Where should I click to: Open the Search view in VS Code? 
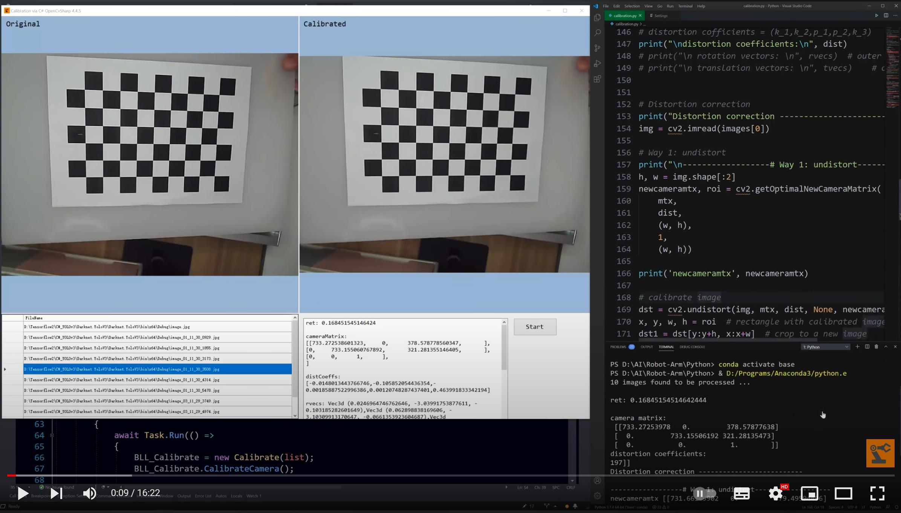point(597,33)
